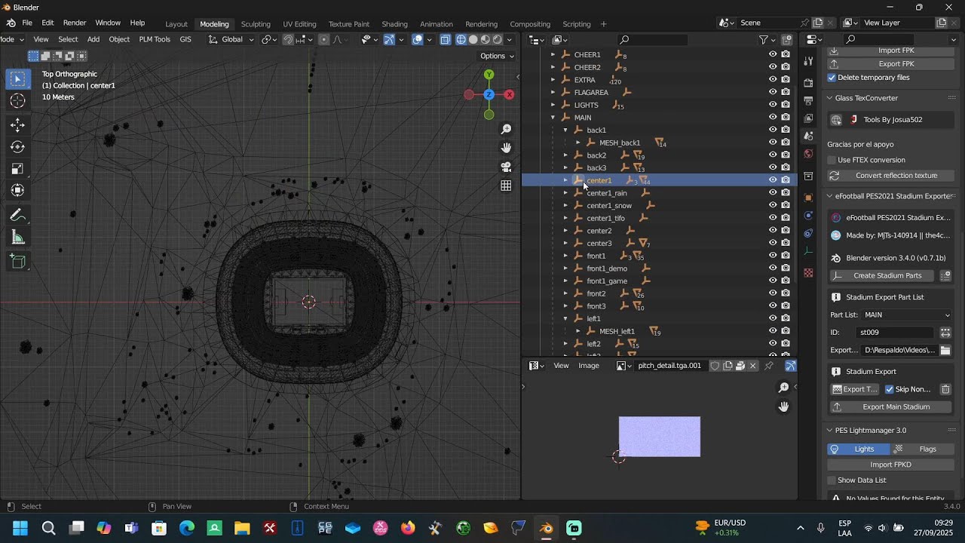Open the image editor Image menu
The image size is (965, 543).
[589, 366]
